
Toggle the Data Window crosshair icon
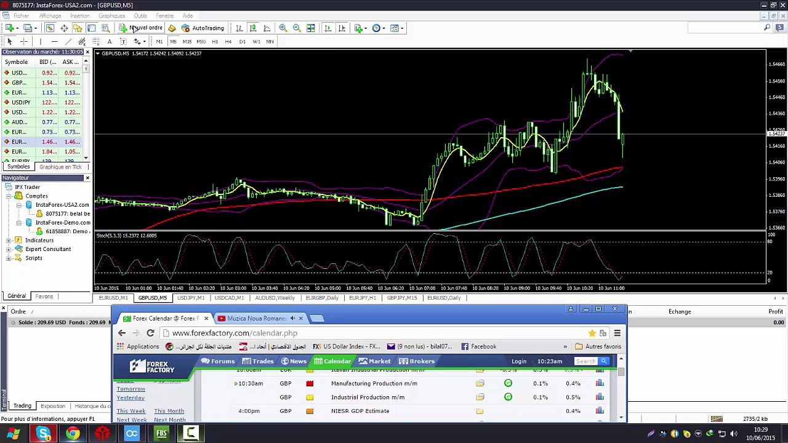coord(64,28)
